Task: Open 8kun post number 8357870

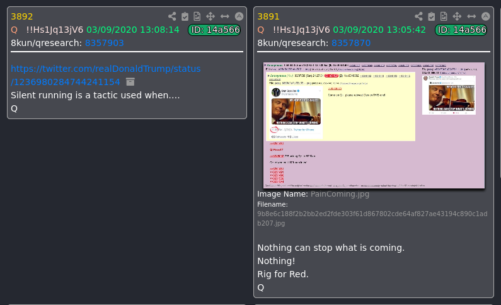Action: tap(351, 43)
